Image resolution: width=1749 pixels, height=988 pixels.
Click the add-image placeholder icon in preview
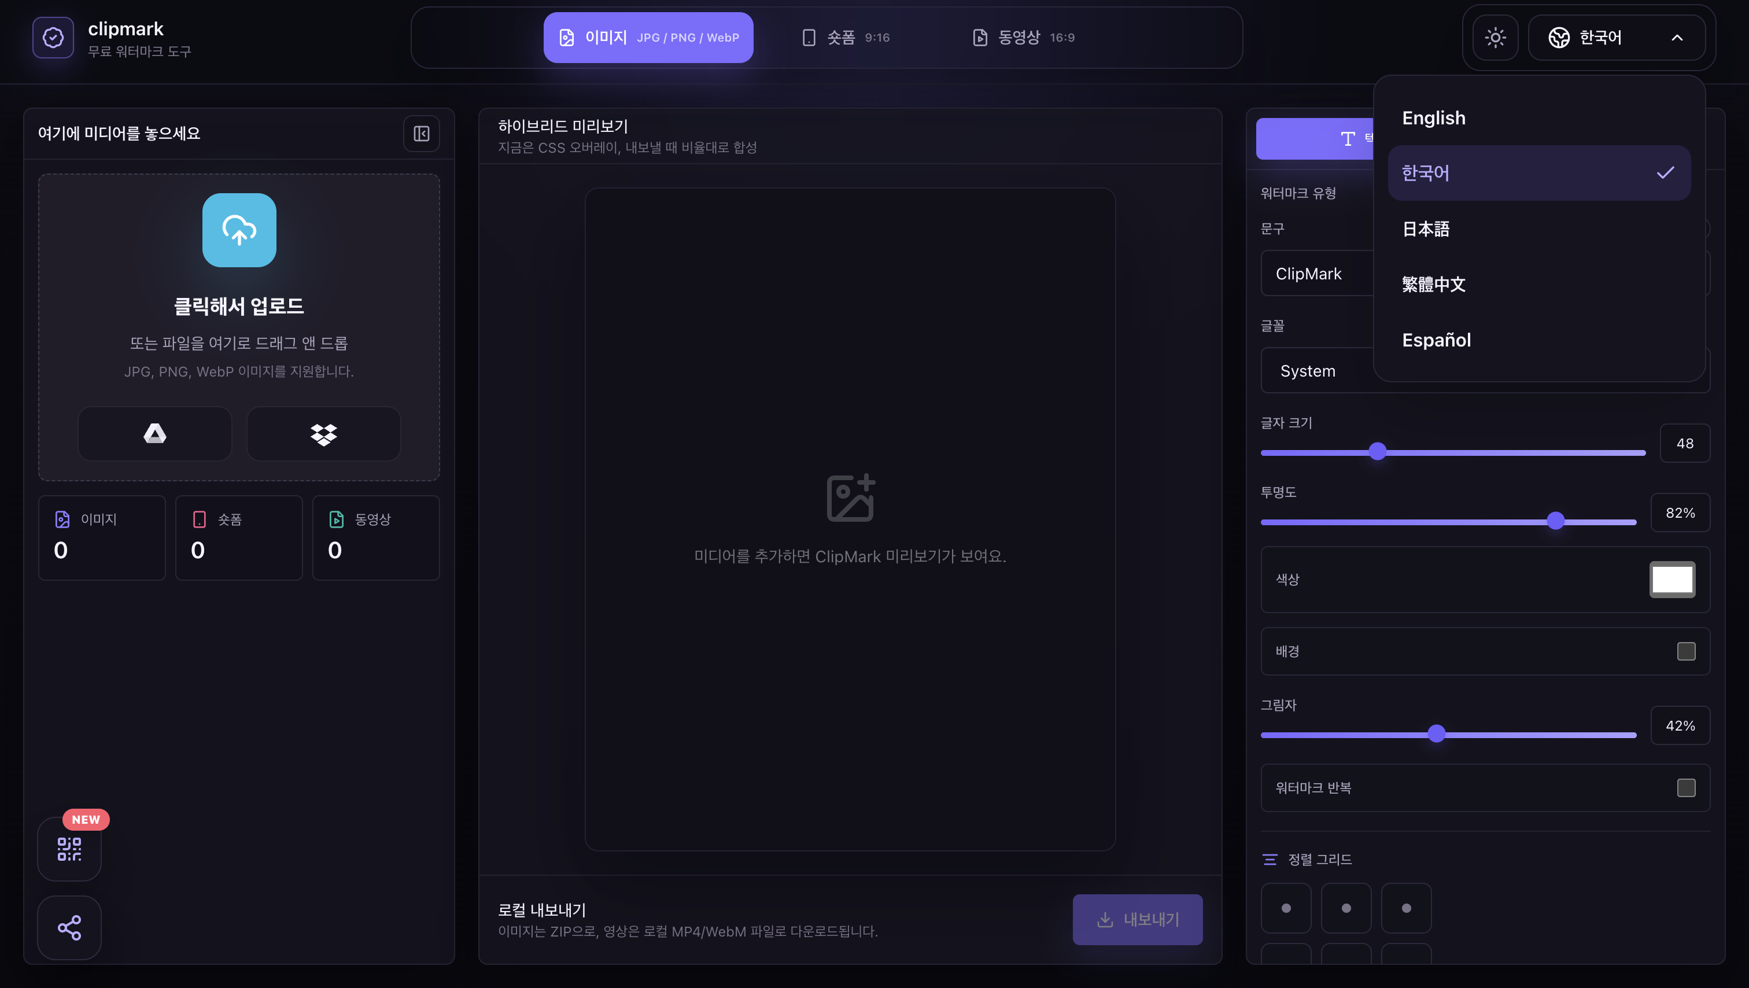click(x=850, y=497)
